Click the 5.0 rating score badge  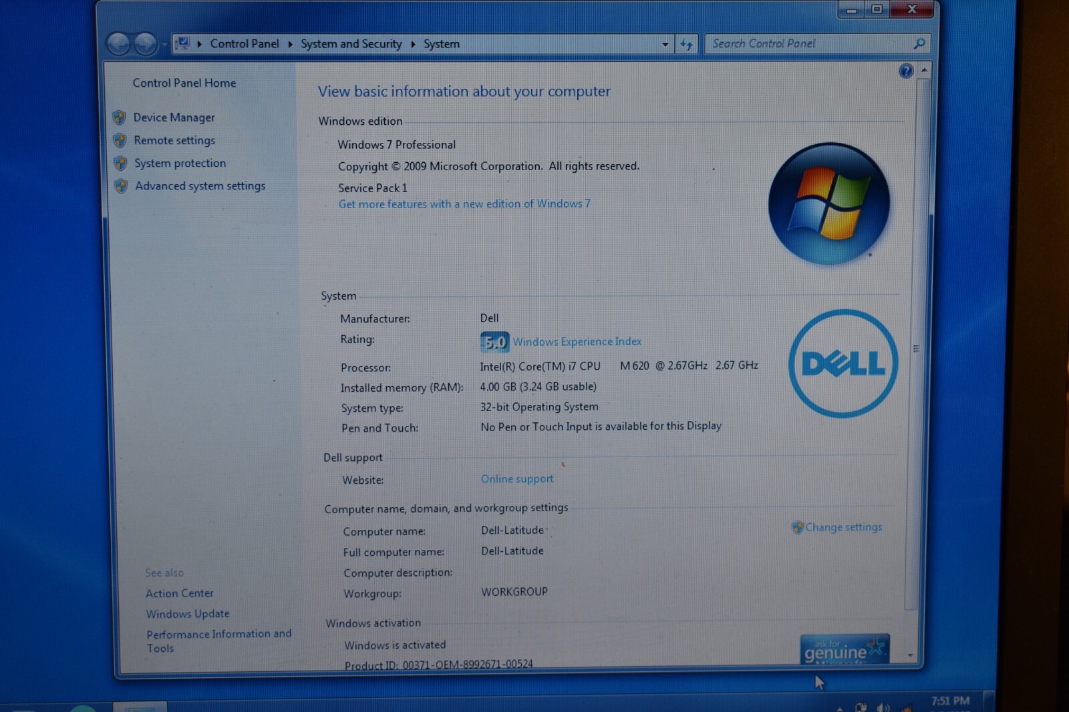click(x=494, y=342)
